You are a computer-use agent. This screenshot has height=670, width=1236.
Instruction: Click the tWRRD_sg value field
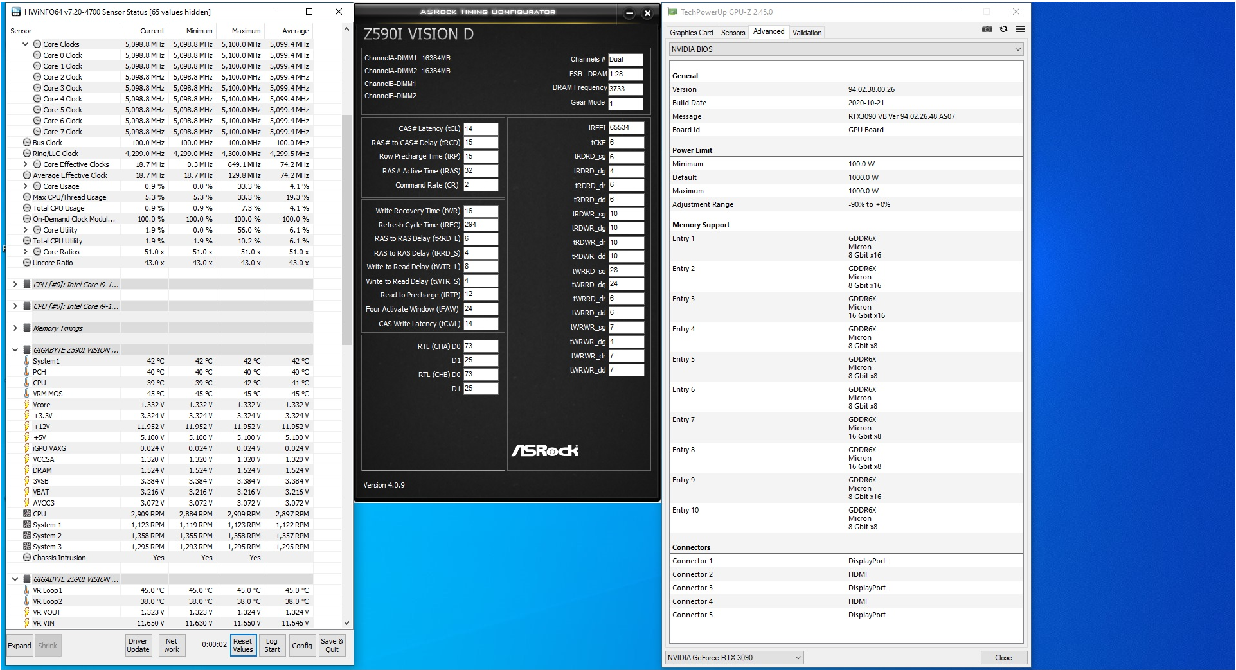(626, 270)
